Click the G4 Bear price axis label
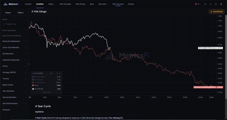The image size is (227, 120). coord(208,87)
